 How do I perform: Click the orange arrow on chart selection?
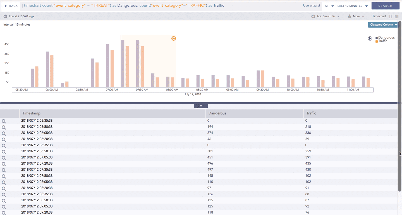pos(173,38)
